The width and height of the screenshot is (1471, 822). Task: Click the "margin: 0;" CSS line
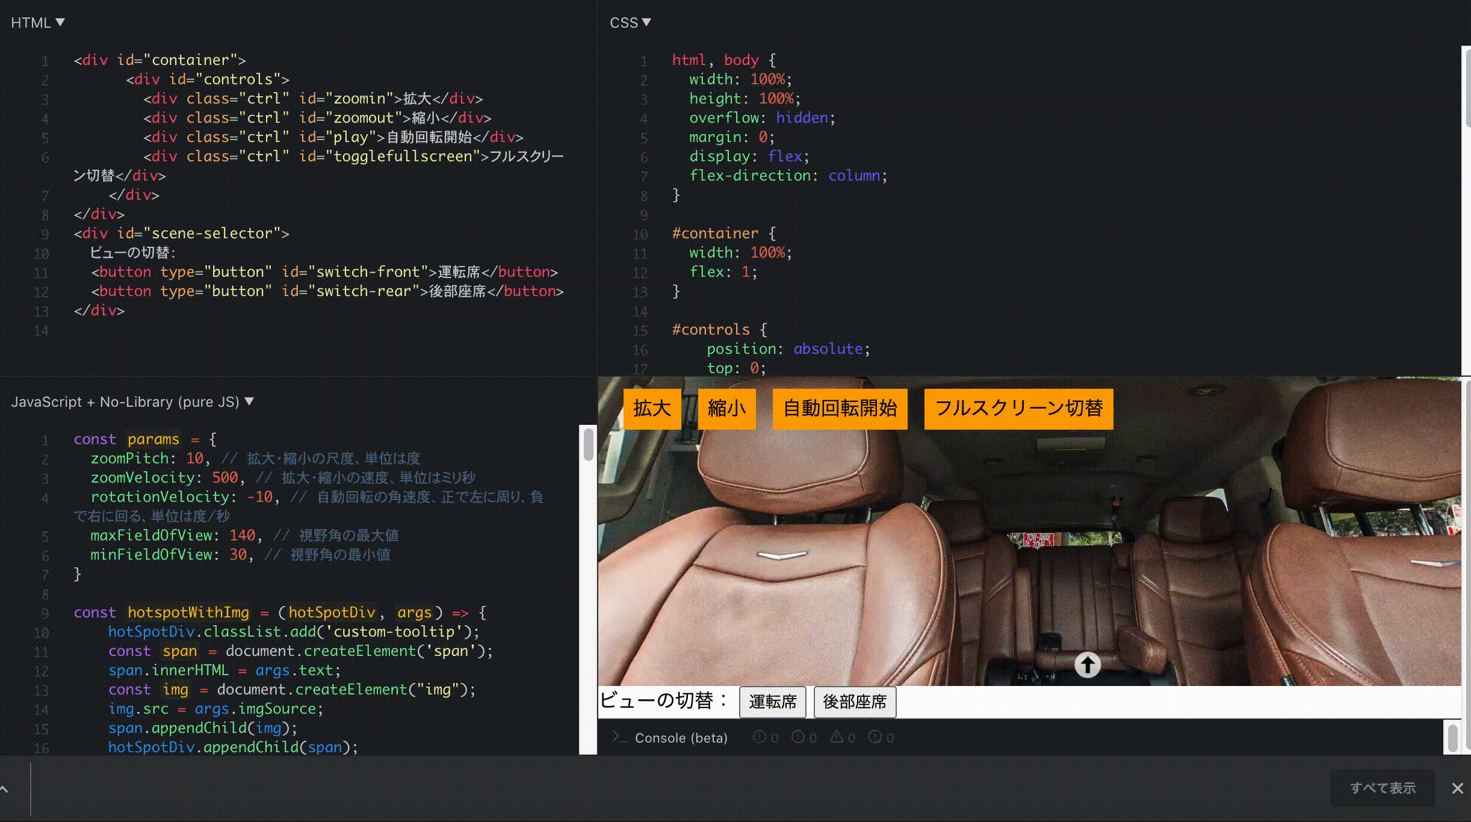point(732,137)
